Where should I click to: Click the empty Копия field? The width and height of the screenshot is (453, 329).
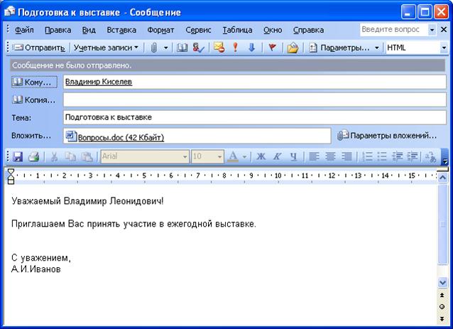pos(254,100)
